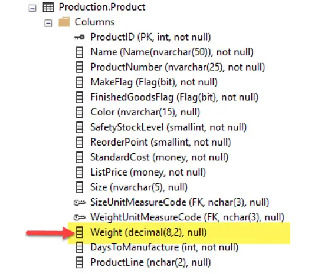Select the MakeFlag column
Screen dimensions: 318x274
(154, 82)
